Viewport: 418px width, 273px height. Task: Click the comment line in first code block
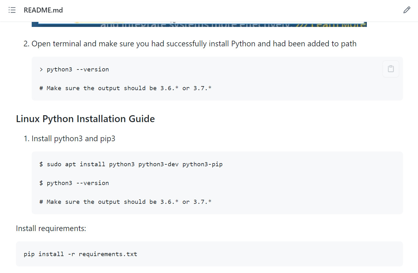pyautogui.click(x=126, y=88)
